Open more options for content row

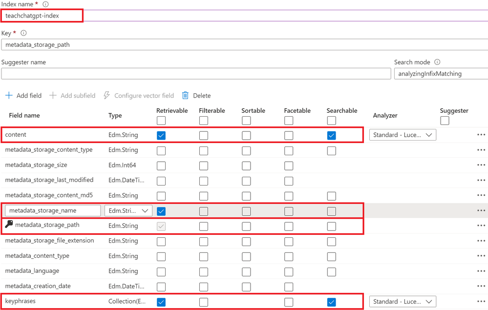[481, 135]
